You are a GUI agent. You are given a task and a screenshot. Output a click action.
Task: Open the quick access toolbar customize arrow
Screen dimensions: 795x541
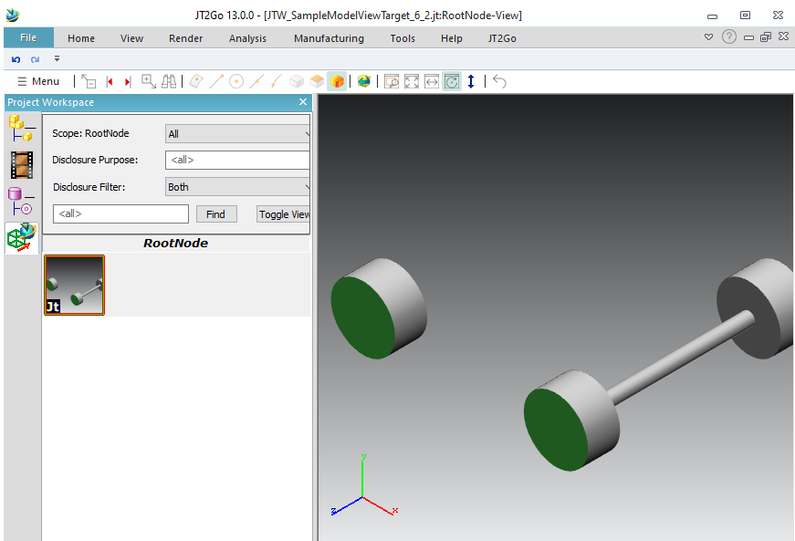57,58
